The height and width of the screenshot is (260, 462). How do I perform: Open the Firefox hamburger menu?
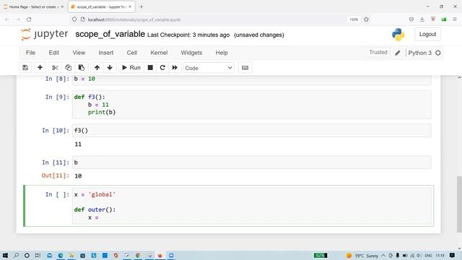click(455, 19)
